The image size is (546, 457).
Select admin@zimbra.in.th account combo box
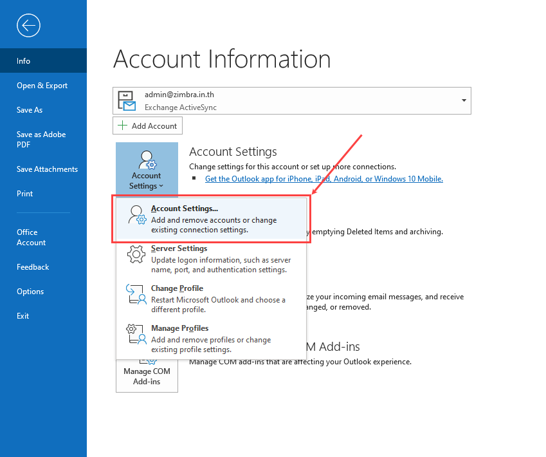click(x=291, y=101)
